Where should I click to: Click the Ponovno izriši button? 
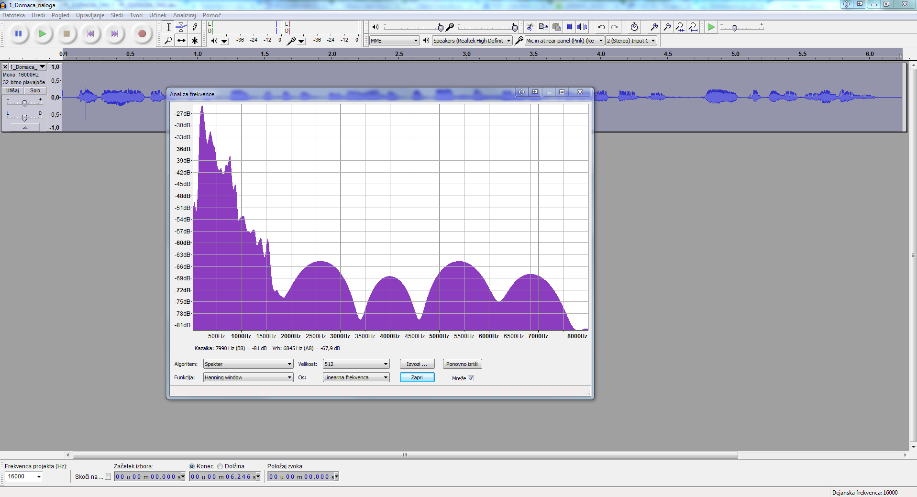(x=462, y=364)
